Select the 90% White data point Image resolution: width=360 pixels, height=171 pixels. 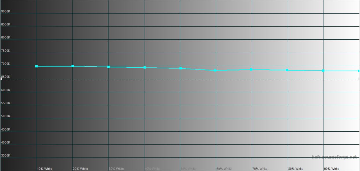click(x=323, y=71)
